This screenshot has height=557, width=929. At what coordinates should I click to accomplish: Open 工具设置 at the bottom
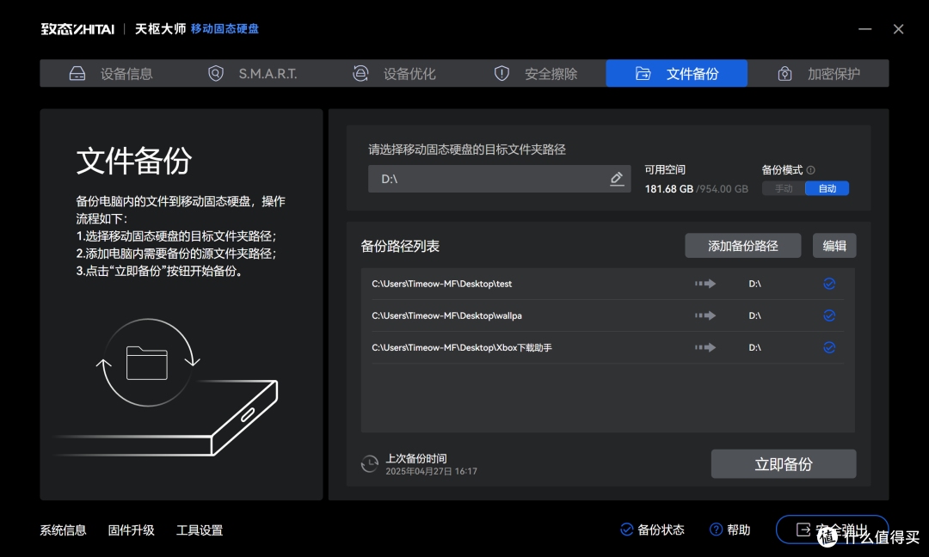click(x=200, y=530)
